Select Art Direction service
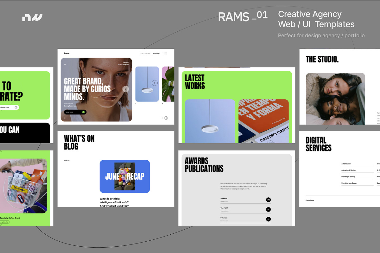 pos(346,164)
